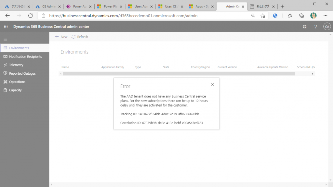Click the Current Version column header
This screenshot has width=333, height=187.
(227, 67)
